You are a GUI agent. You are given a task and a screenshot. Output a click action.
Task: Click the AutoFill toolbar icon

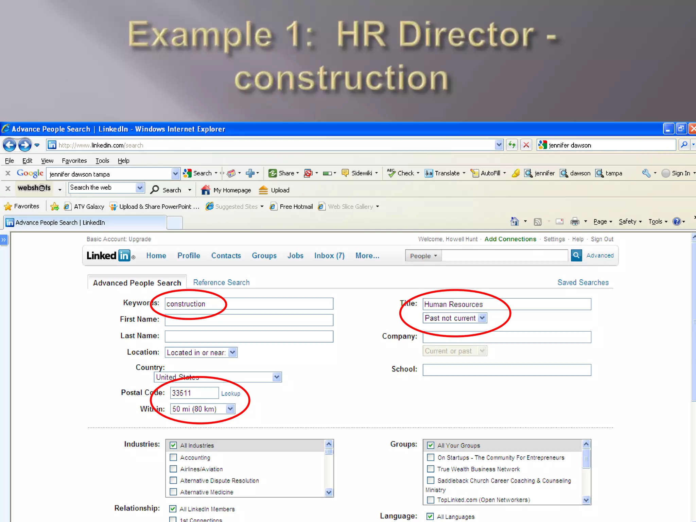475,173
